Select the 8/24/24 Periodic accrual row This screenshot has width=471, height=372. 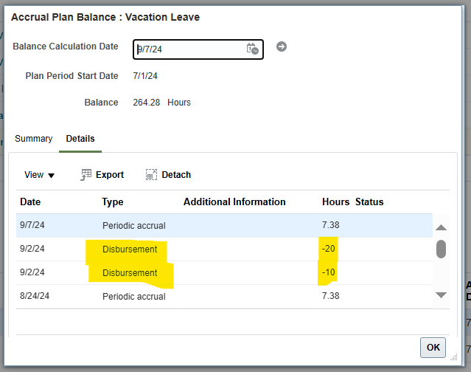(224, 296)
